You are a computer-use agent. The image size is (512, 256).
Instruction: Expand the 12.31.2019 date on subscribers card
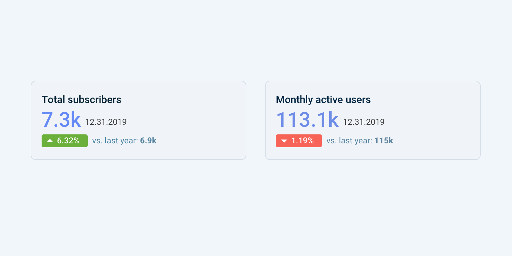[106, 122]
